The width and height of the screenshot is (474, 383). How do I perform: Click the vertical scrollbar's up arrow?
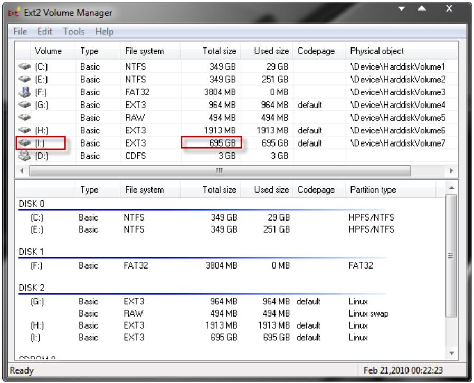click(x=452, y=188)
